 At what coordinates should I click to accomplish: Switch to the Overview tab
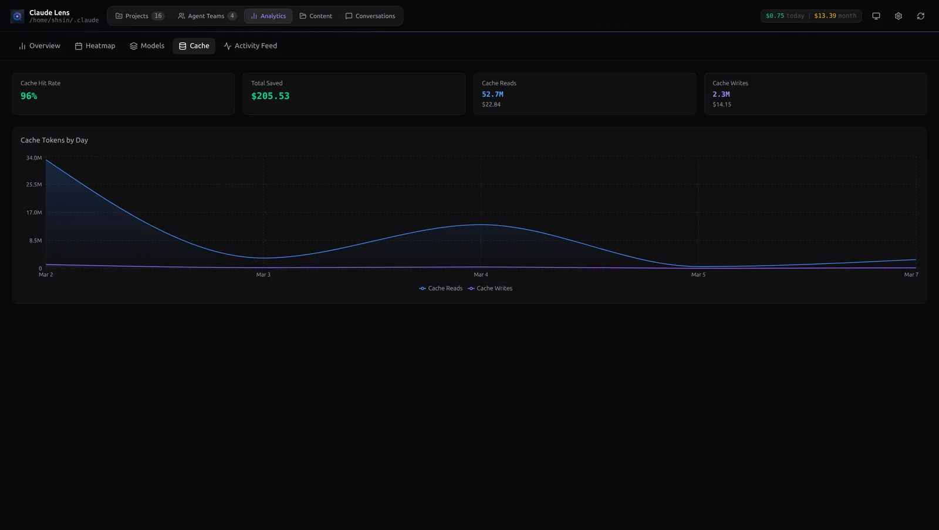pos(39,45)
